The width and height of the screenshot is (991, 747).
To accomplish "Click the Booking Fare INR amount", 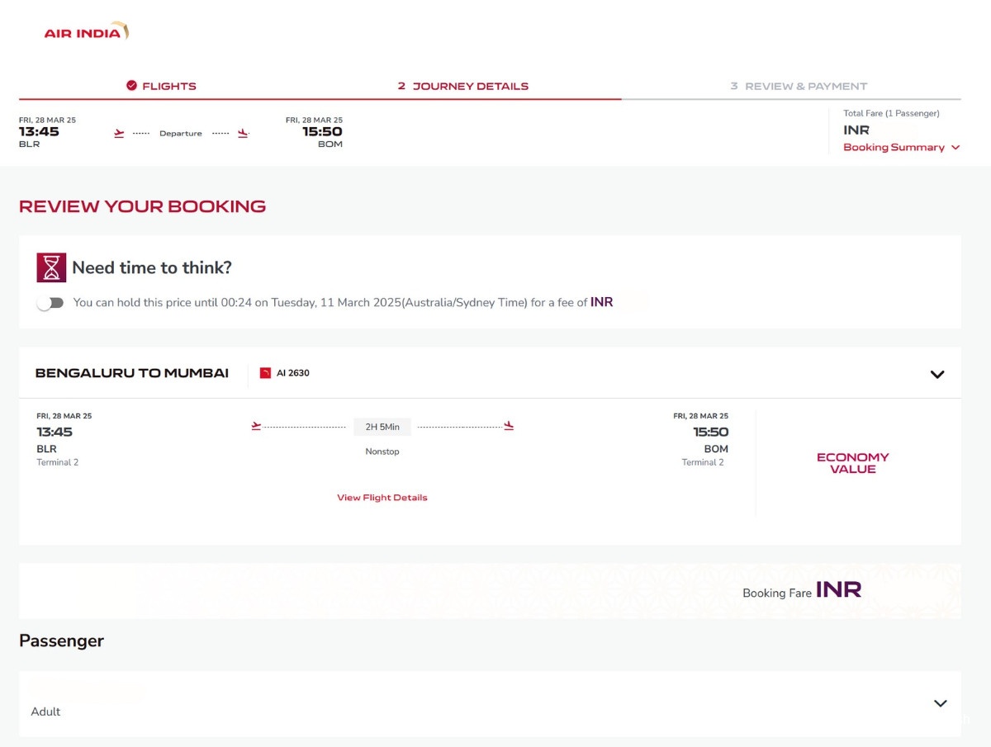I will click(x=838, y=589).
